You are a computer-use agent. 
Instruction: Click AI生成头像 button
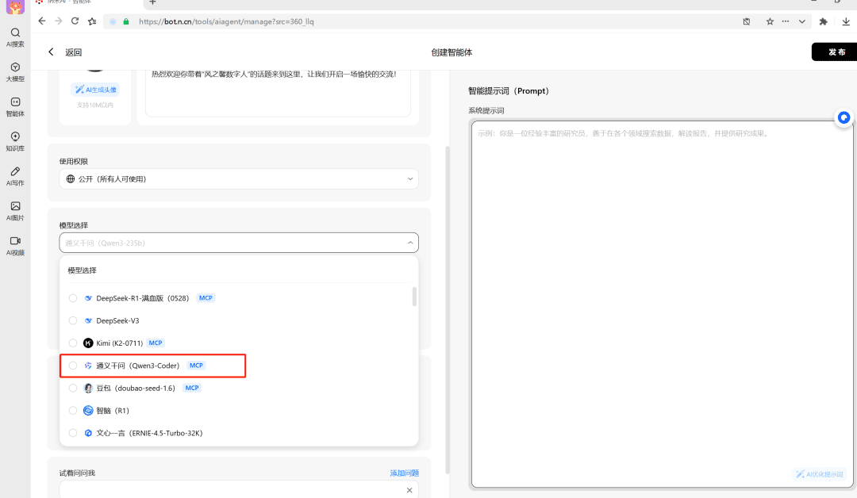point(95,90)
